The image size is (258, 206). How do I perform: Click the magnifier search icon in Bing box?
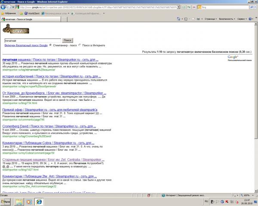251,7
